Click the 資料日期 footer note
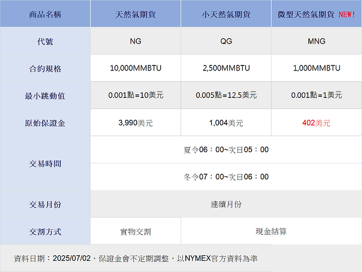362x272 pixels. [x=135, y=258]
